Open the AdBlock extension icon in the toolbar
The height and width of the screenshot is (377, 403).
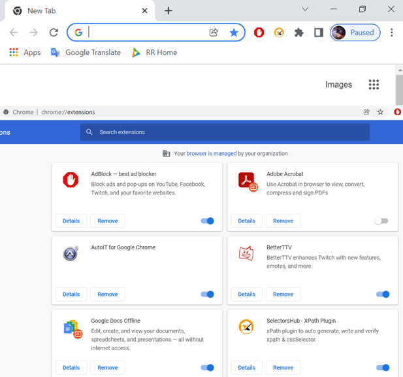[259, 33]
